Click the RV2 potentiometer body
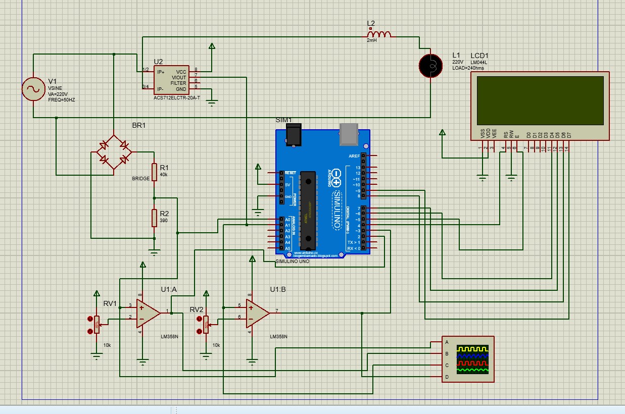 (206, 325)
